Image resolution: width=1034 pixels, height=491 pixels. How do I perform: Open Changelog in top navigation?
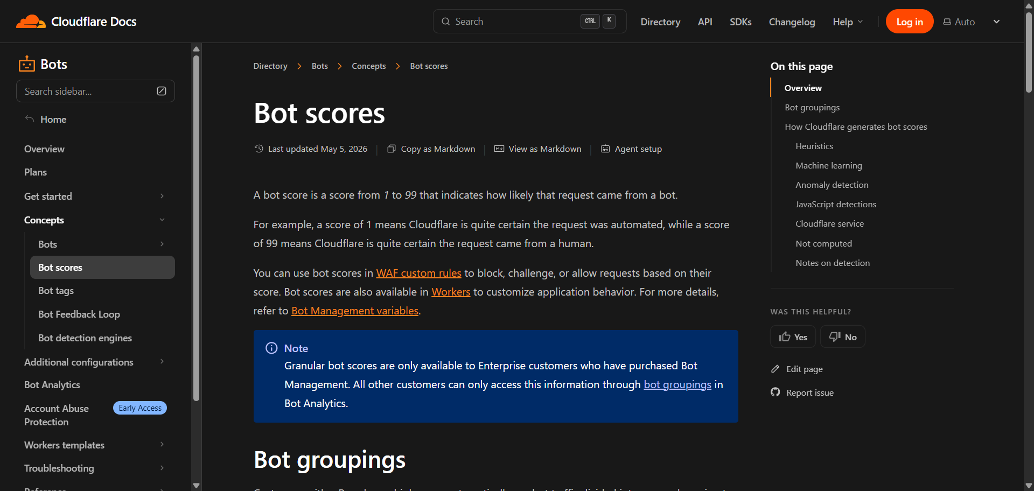point(792,22)
